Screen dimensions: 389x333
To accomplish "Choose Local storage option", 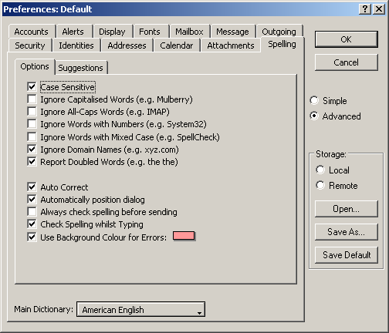I will pos(320,170).
